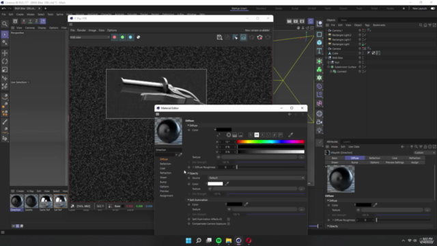Click the search magnifier at top of left toolbar
The height and width of the screenshot is (246, 437).
5,24
